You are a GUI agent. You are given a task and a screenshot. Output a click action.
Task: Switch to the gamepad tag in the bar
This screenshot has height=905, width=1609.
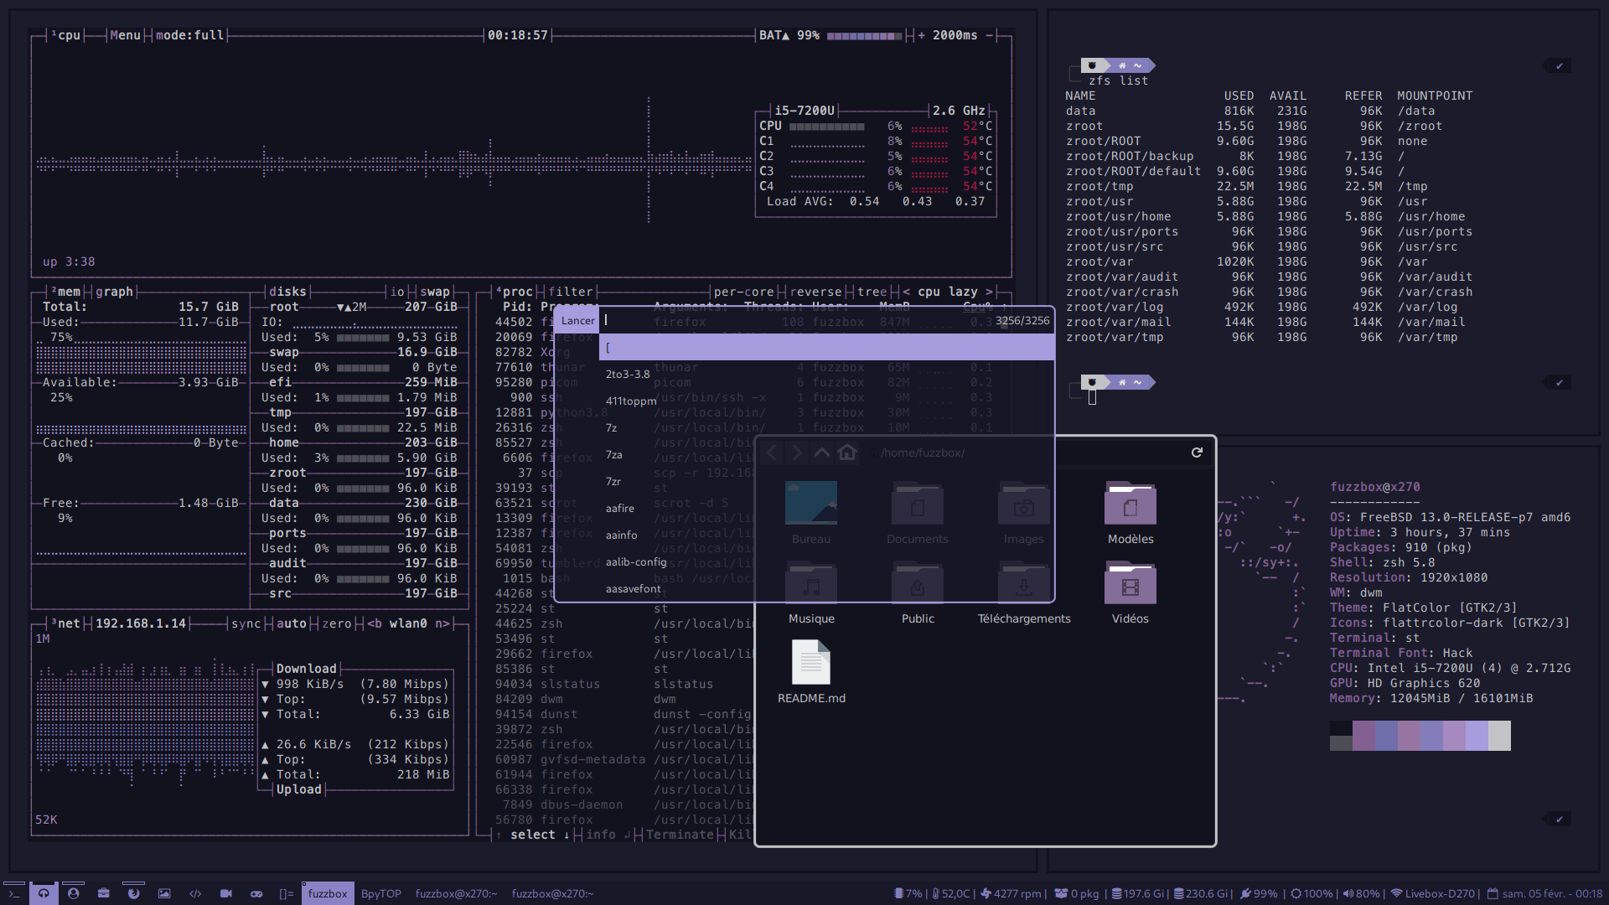pos(256,893)
